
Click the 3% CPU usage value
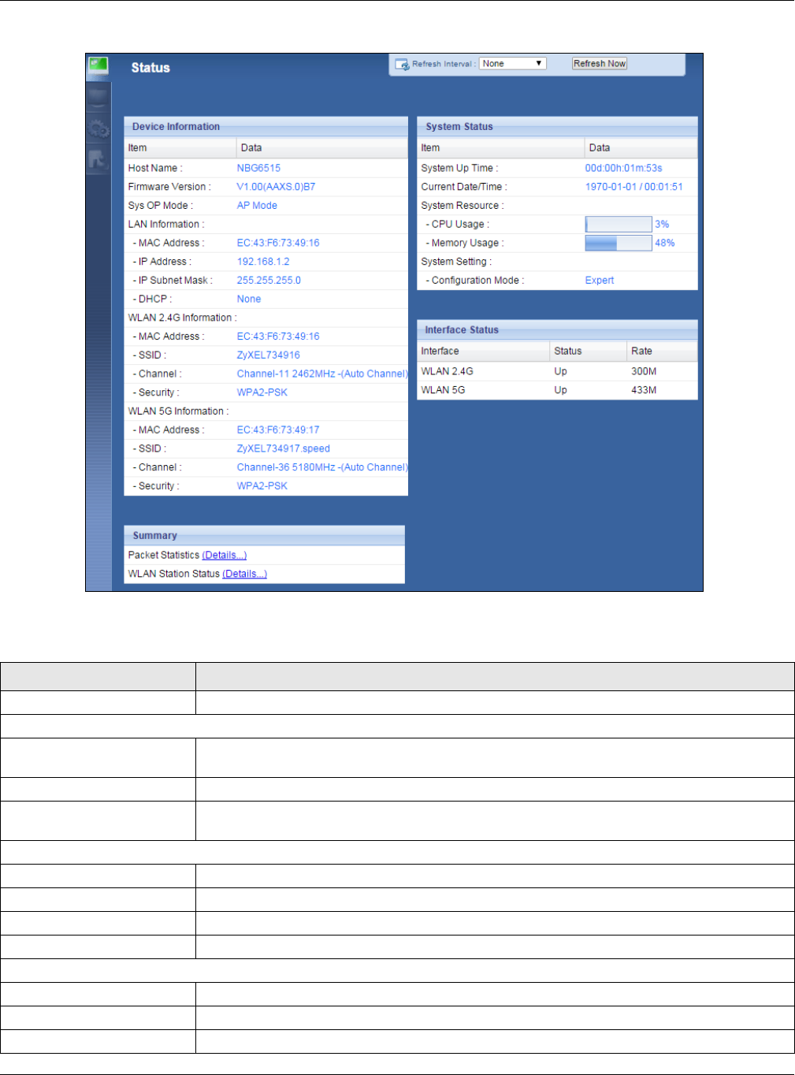coord(662,225)
